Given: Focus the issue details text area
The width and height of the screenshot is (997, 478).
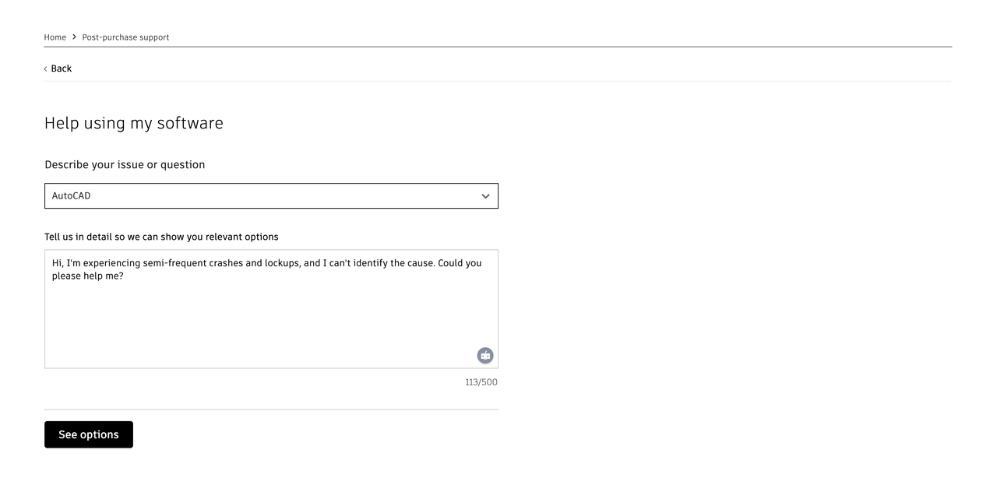Looking at the screenshot, I should coord(271,309).
